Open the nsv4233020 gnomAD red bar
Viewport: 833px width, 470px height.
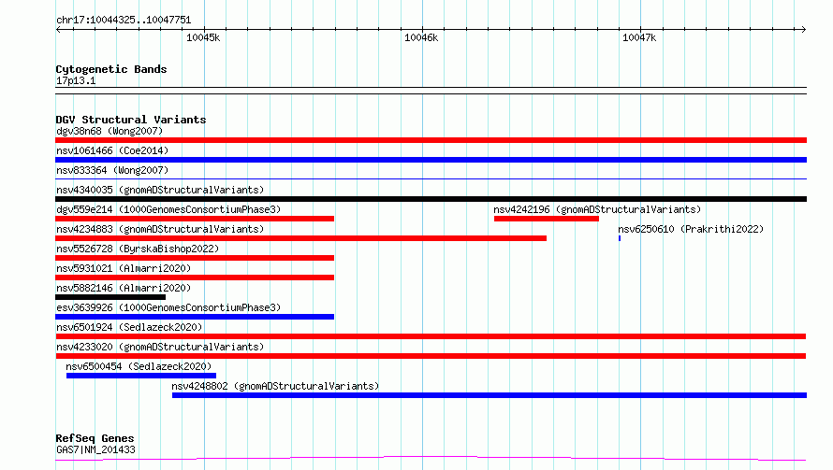431,356
